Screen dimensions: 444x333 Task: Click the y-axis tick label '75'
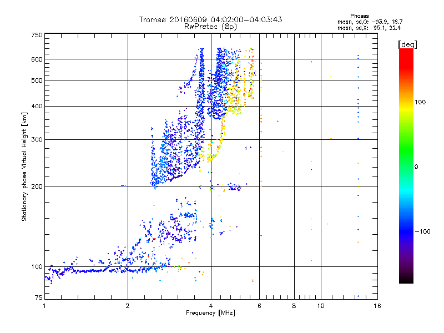pos(39,297)
